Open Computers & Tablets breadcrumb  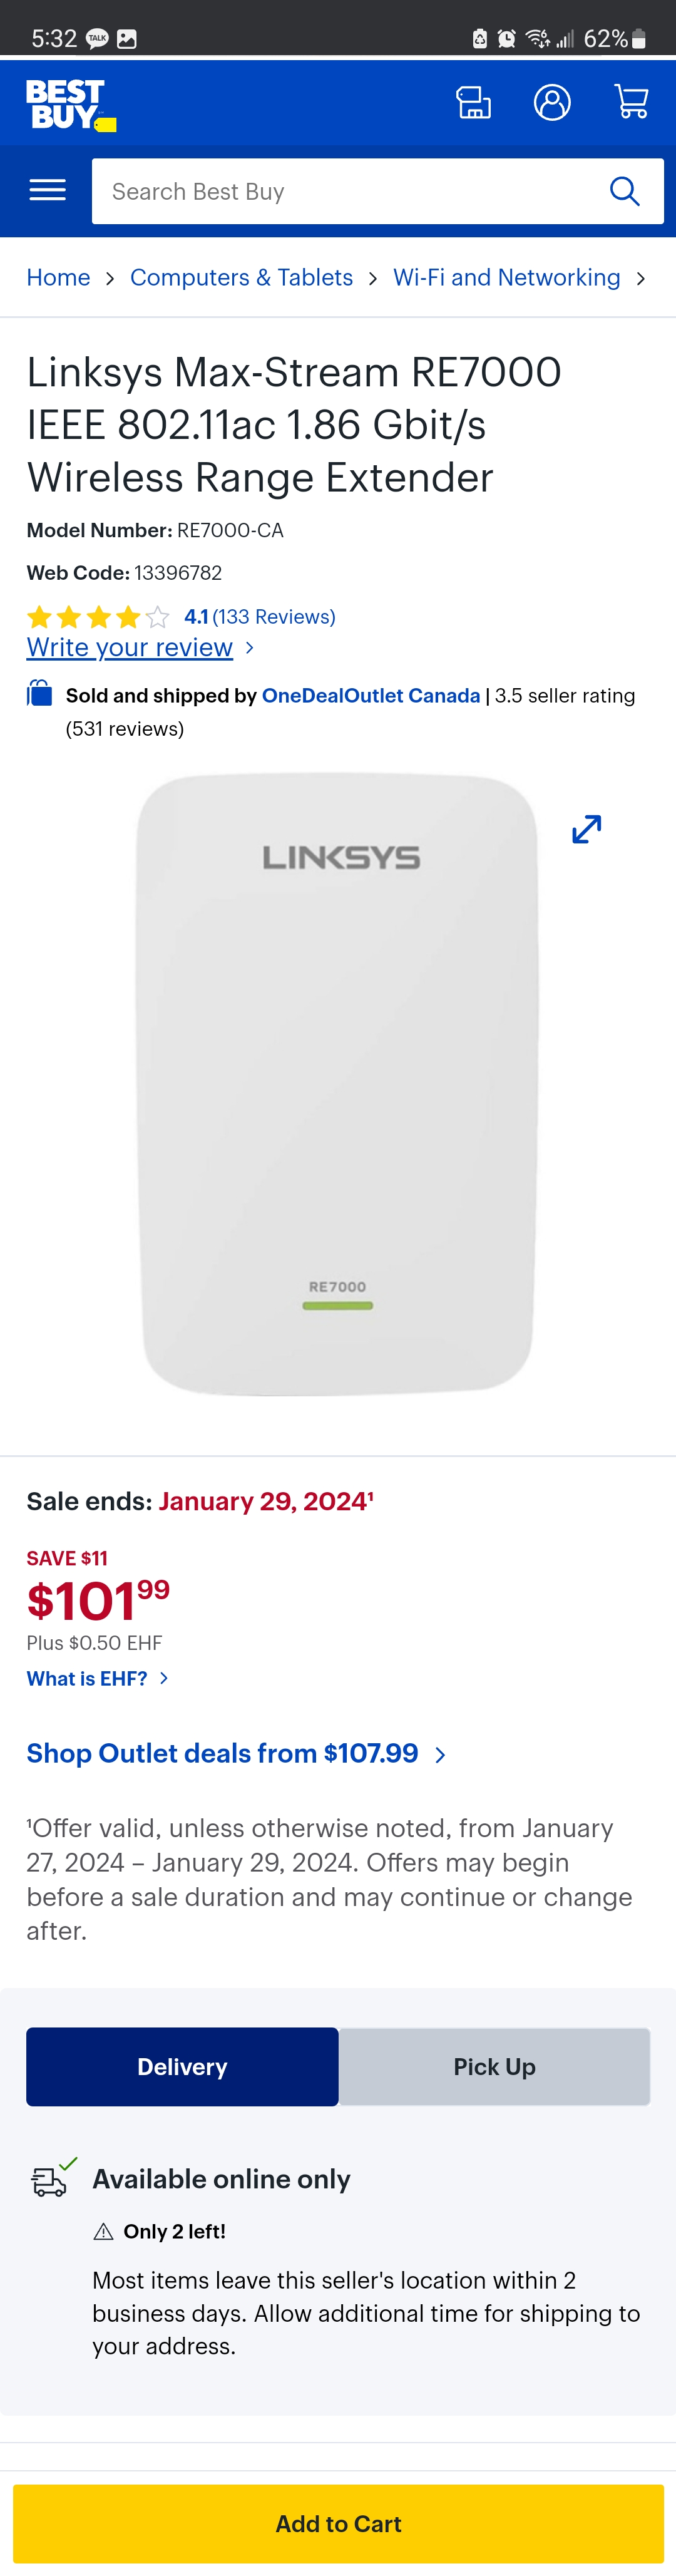click(241, 277)
